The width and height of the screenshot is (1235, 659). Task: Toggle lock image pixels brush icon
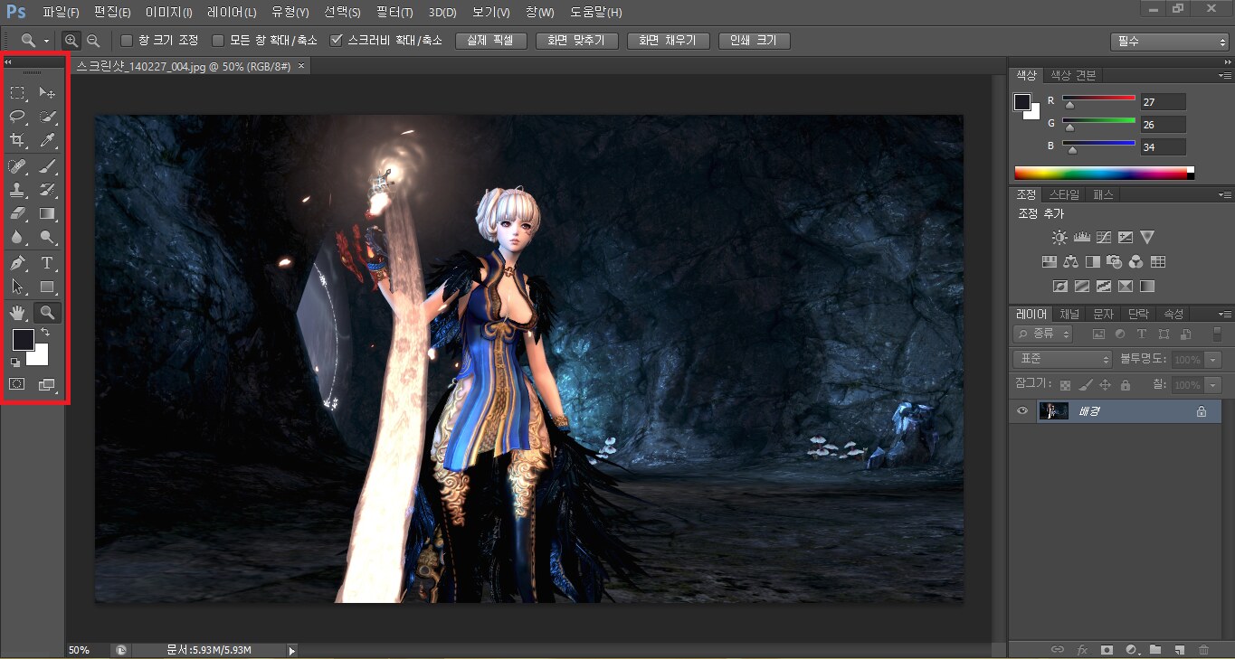click(1085, 385)
